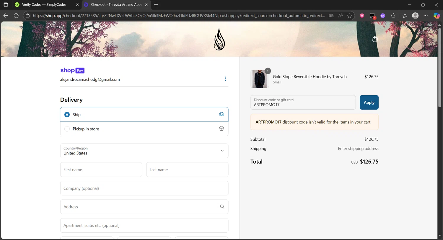Image resolution: width=443 pixels, height=240 pixels.
Task: Add this page to favorites star
Action: (x=350, y=16)
